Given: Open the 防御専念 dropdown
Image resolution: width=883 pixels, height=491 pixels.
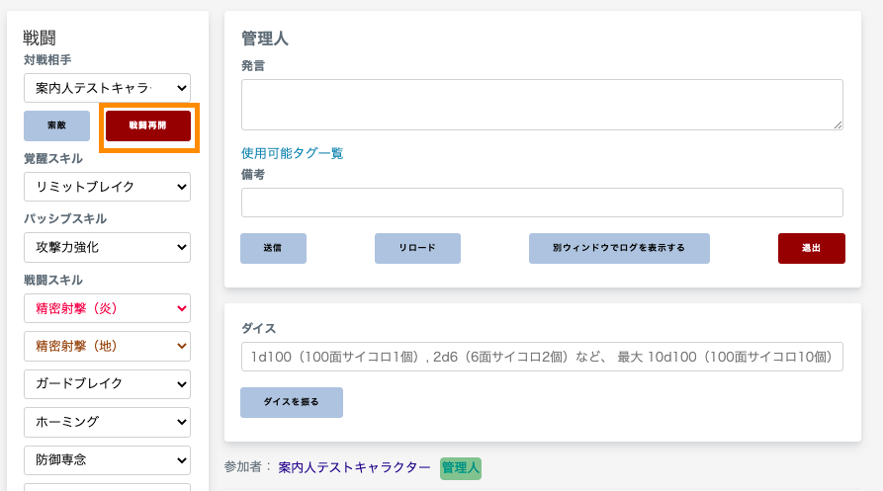Looking at the screenshot, I should click(x=107, y=460).
